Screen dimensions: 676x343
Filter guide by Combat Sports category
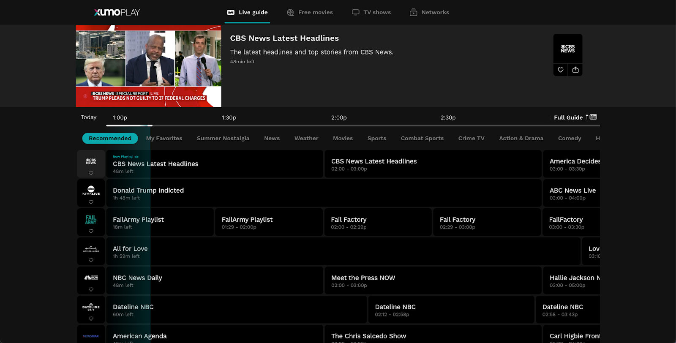click(422, 138)
